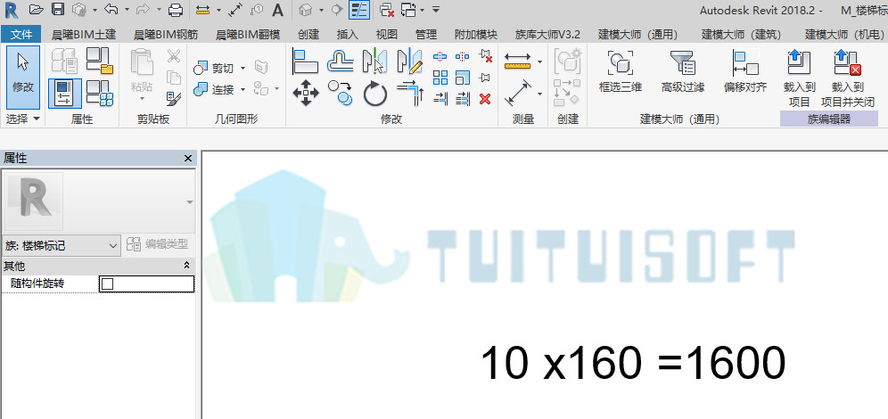Select the Copy tool
This screenshot has width=888, height=419.
(x=341, y=93)
